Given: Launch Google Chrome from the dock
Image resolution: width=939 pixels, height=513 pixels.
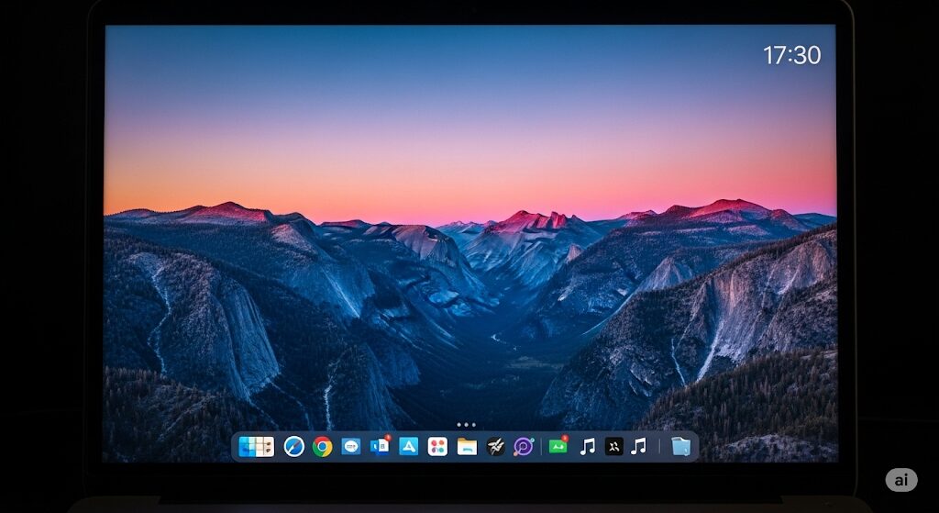Looking at the screenshot, I should pyautogui.click(x=322, y=447).
